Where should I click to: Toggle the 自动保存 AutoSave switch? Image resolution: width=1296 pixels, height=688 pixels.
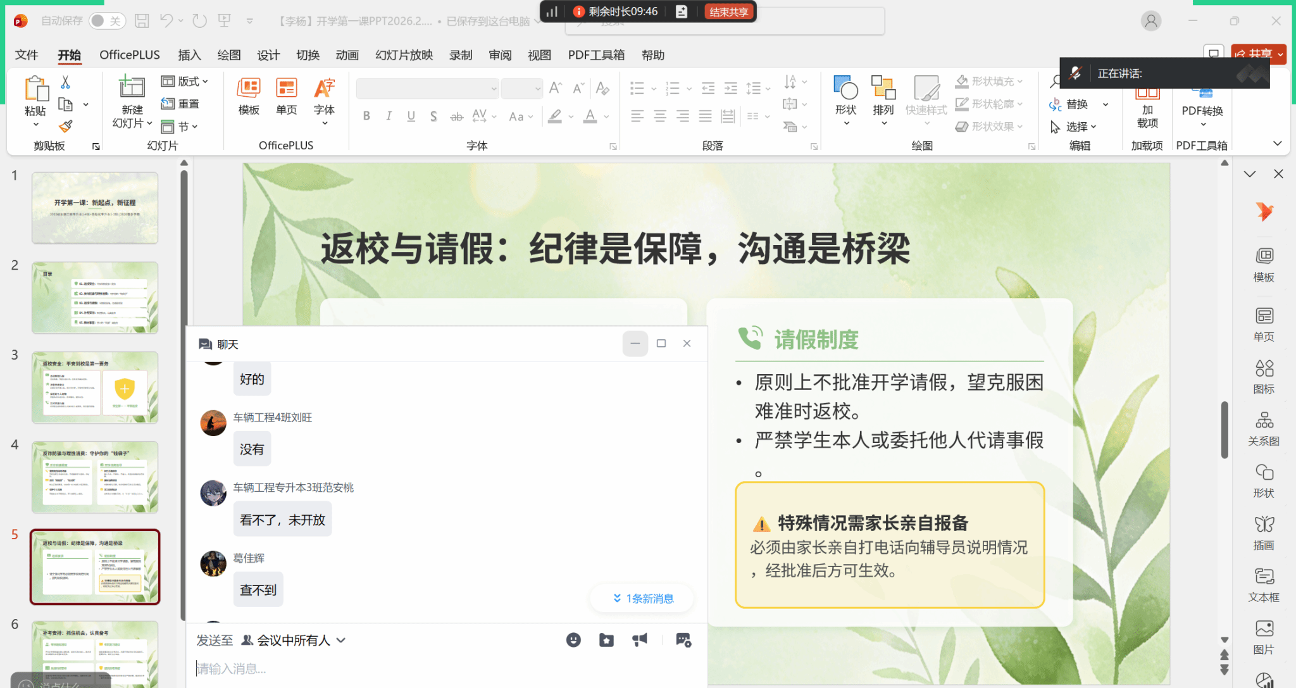pyautogui.click(x=108, y=21)
